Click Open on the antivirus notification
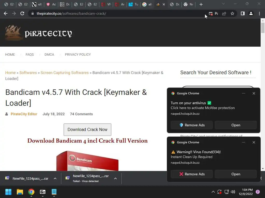This screenshot has height=198, width=265. coord(236,125)
